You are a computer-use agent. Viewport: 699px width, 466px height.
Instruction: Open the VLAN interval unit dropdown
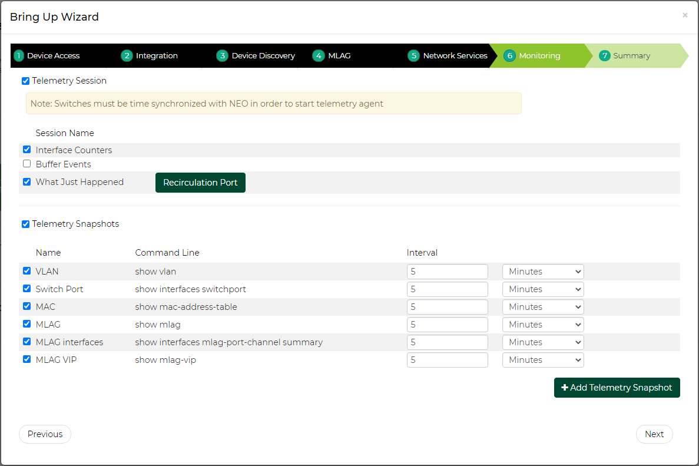tap(542, 272)
